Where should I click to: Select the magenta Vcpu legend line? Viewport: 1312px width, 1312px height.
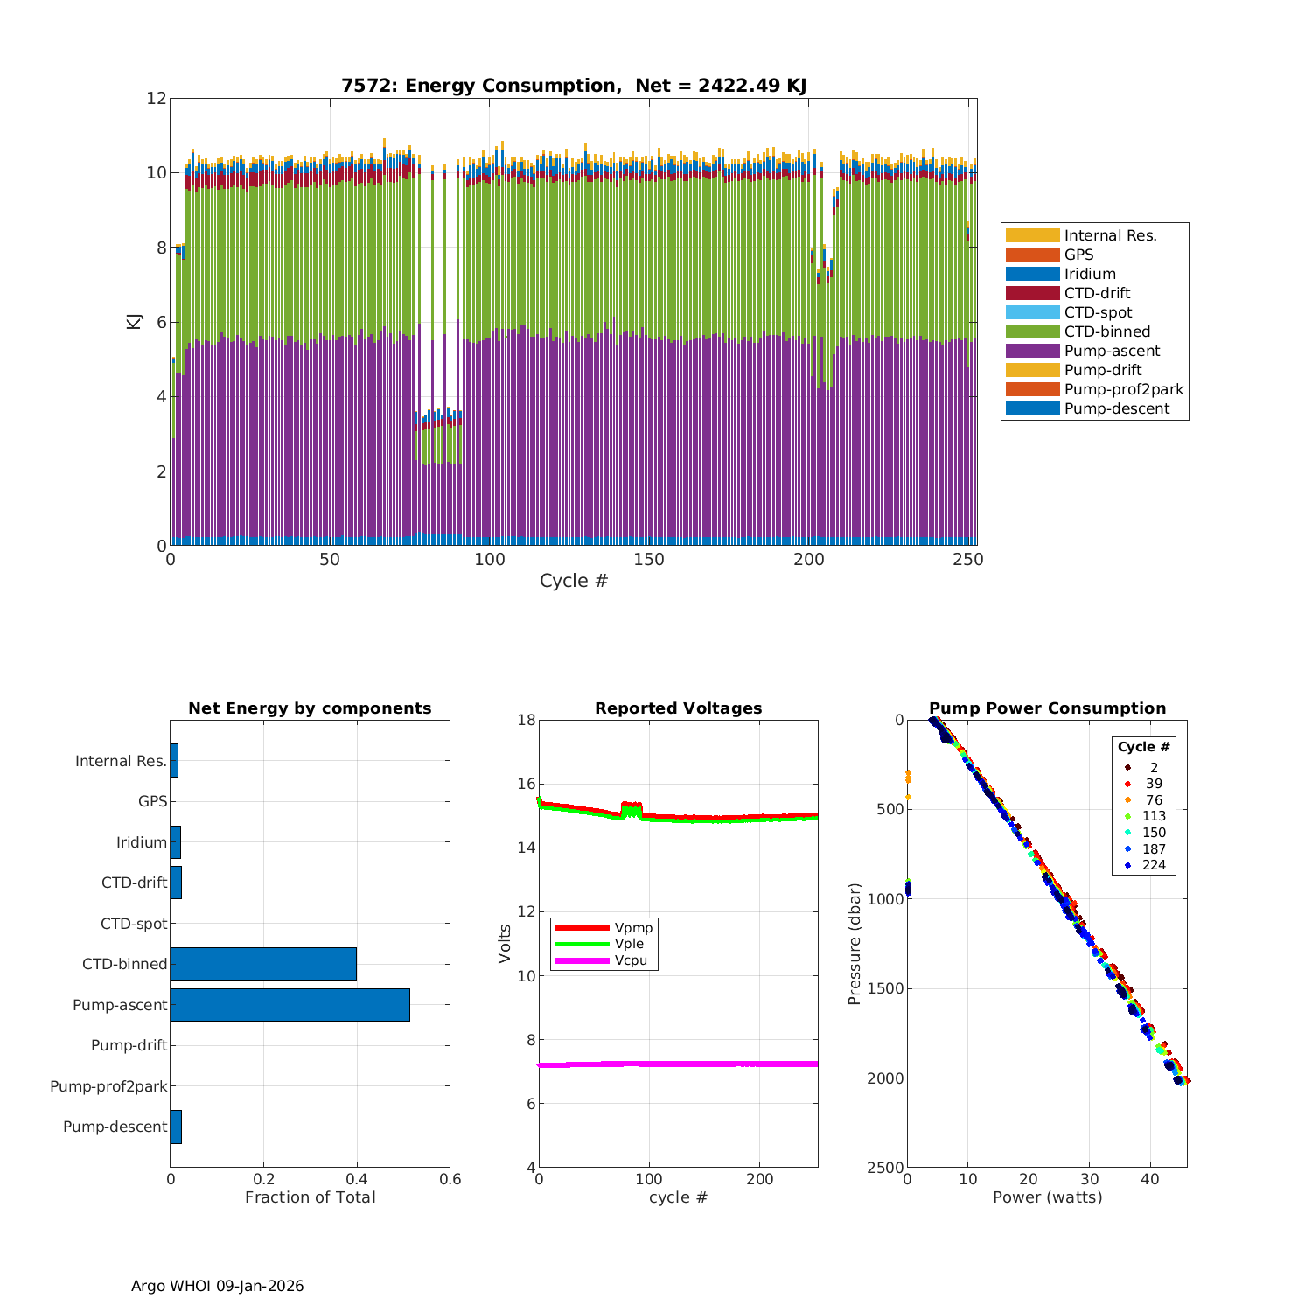582,960
